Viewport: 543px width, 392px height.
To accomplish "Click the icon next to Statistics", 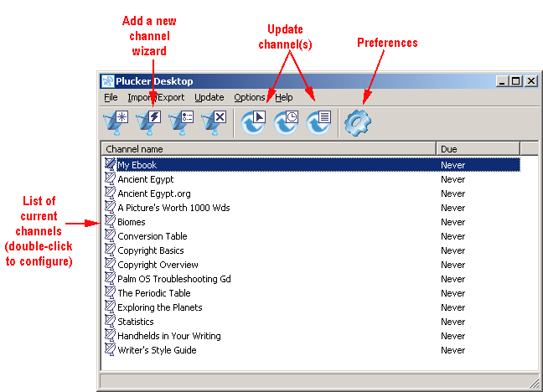I will 110,321.
